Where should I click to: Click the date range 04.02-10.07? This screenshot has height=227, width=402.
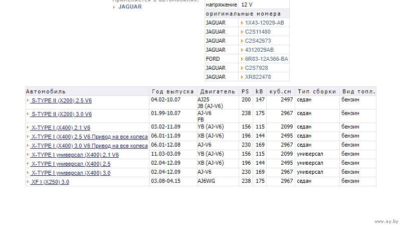click(x=165, y=99)
